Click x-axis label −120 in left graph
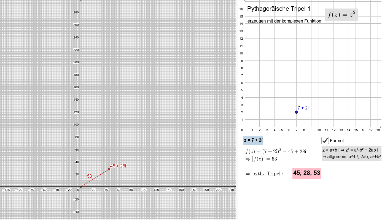The width and height of the screenshot is (382, 220). (6, 190)
